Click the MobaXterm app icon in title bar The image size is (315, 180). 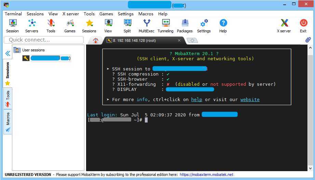tap(6, 5)
